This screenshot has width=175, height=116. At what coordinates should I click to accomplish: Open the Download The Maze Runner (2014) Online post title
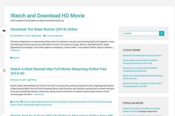(x=44, y=29)
